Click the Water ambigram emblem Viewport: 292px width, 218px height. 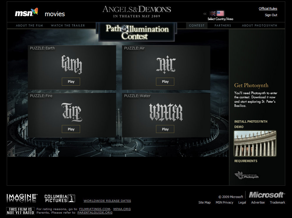(x=166, y=112)
